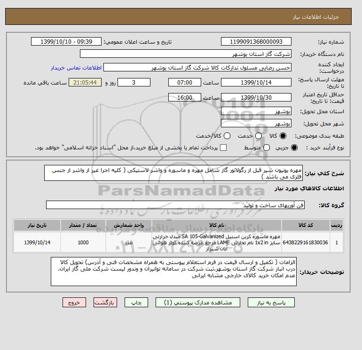The image size is (362, 350).
Task: Click delivery city field بوشهر
Action: 256,124
